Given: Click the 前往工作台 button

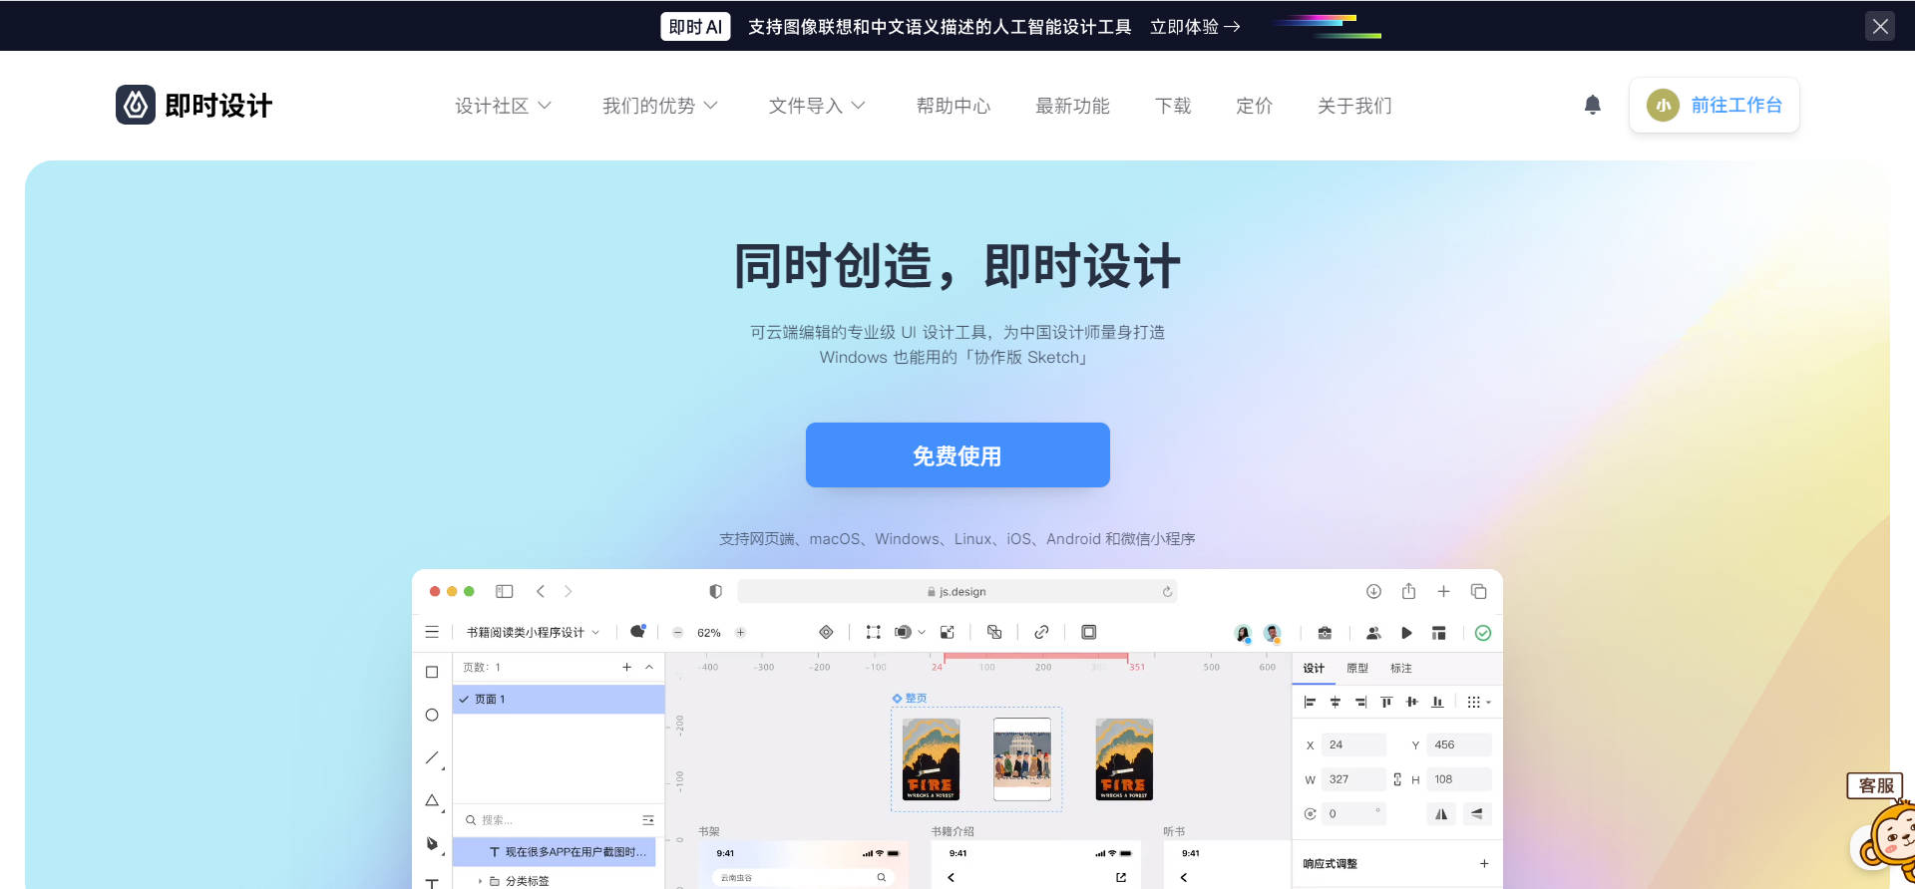Looking at the screenshot, I should point(1715,105).
